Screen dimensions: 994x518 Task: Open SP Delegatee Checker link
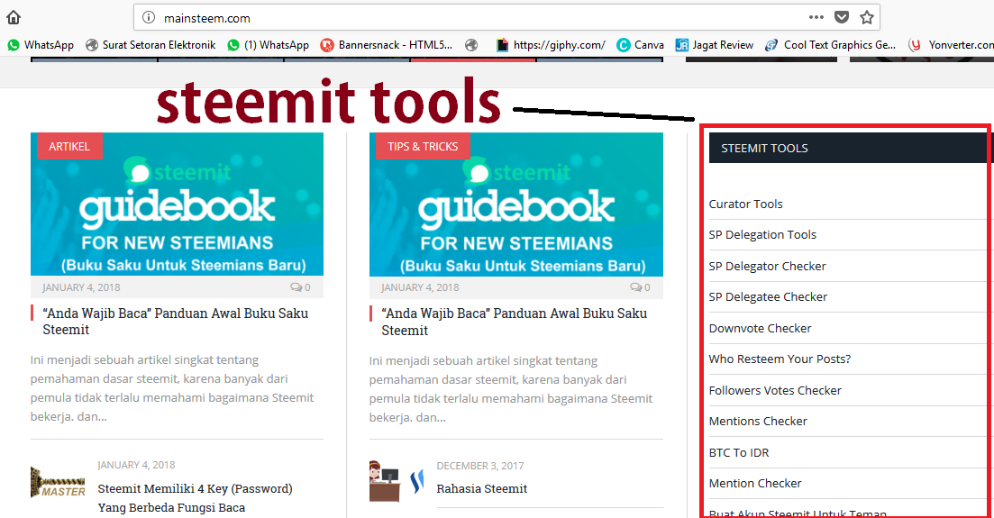pyautogui.click(x=768, y=296)
